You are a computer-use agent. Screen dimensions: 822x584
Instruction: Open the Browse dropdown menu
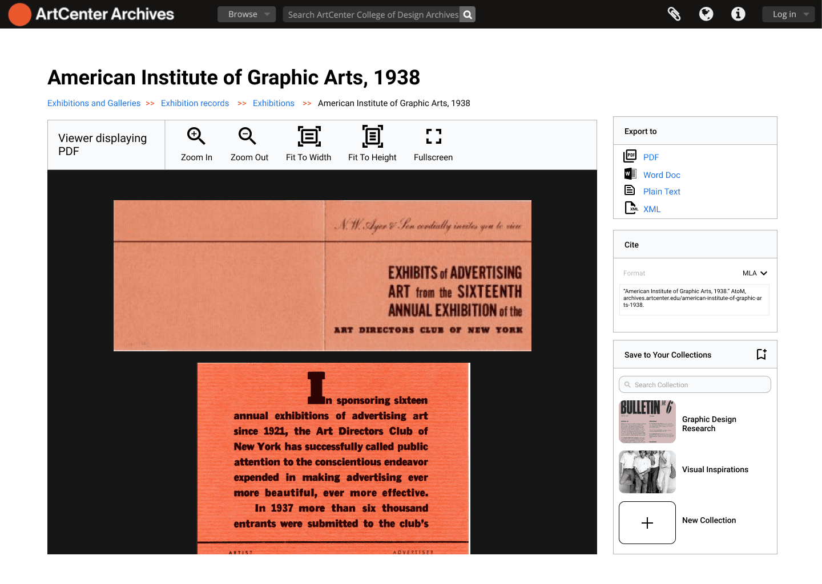click(247, 14)
